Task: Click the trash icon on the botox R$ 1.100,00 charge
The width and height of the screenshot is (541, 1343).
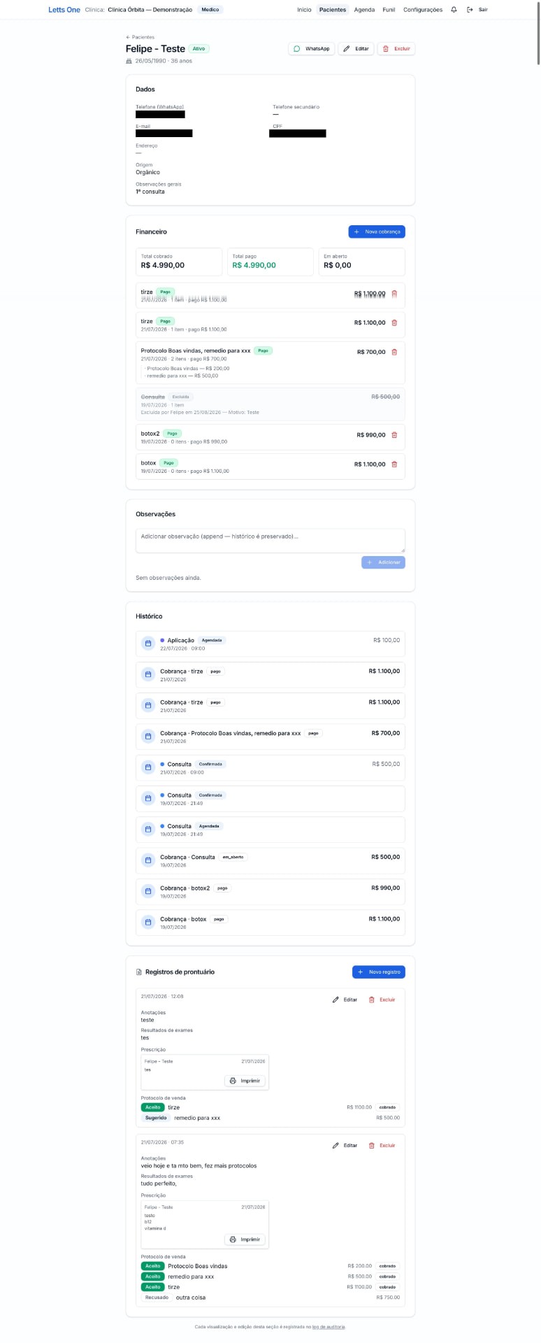Action: tap(394, 464)
